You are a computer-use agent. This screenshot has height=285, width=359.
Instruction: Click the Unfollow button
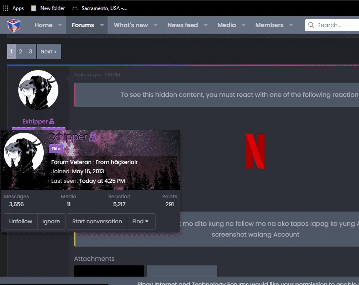click(x=20, y=221)
